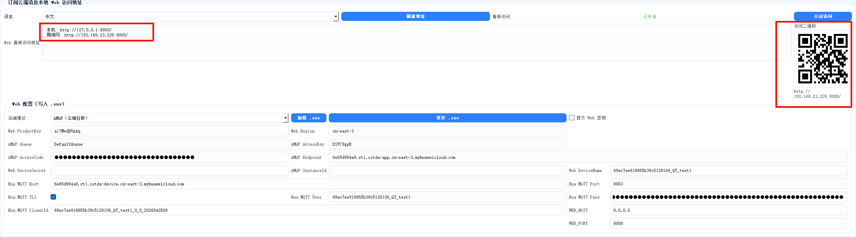
Task: Click the AMQP AccessKey input field
Action: (x=448, y=144)
